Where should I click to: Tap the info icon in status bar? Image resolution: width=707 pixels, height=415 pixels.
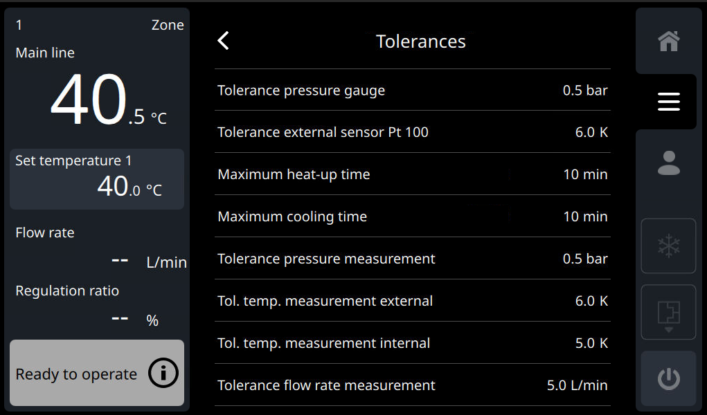pyautogui.click(x=163, y=374)
